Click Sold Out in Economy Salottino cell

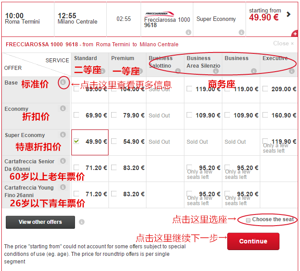point(159,116)
